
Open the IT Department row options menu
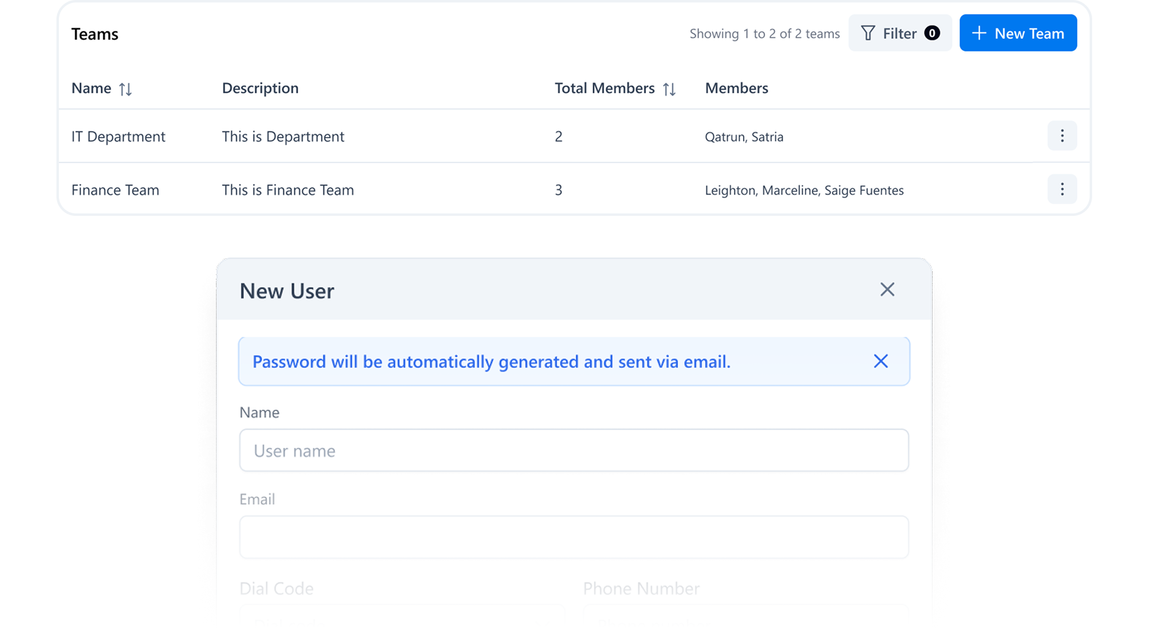point(1061,136)
